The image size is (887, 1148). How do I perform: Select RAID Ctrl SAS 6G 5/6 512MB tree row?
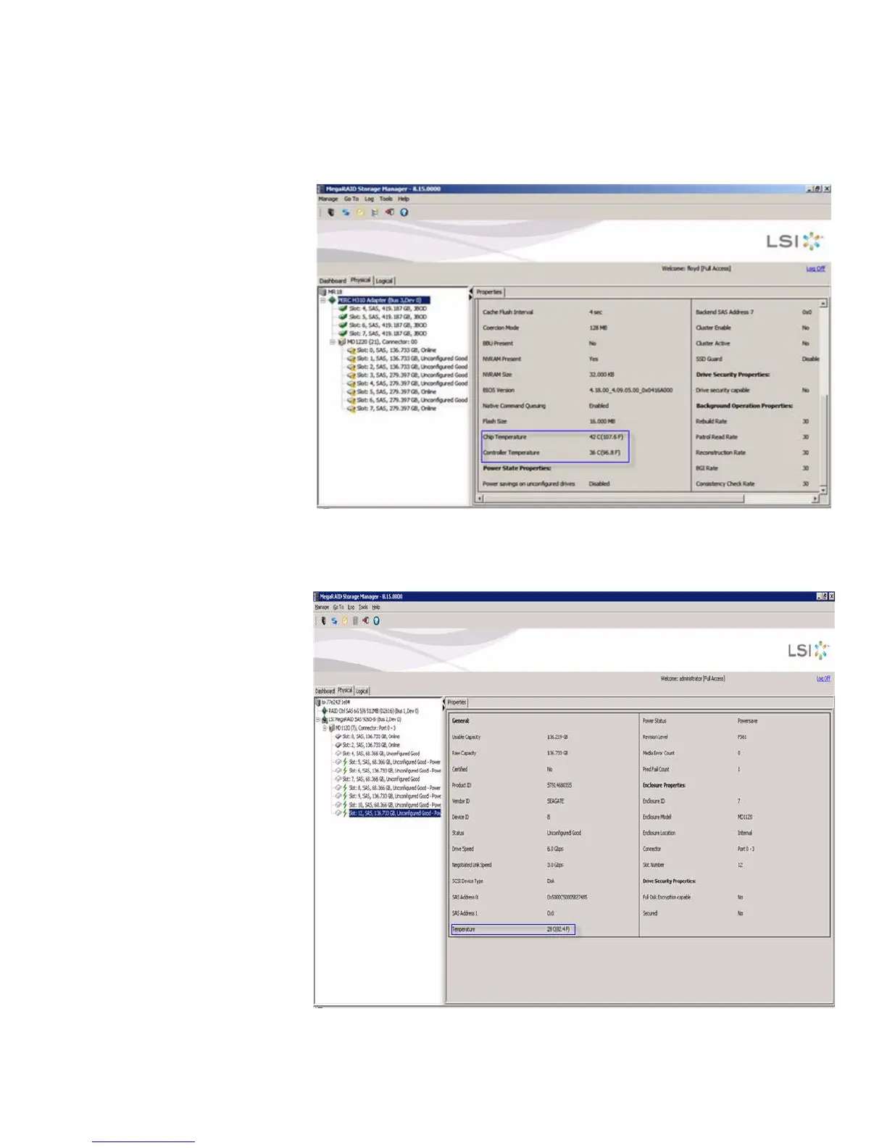click(373, 711)
